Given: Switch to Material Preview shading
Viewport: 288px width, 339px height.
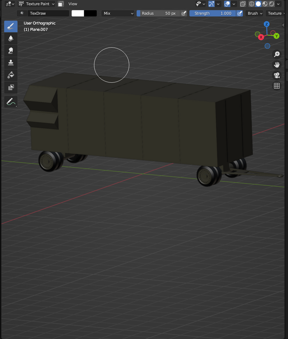Looking at the screenshot, I should tap(265, 4).
